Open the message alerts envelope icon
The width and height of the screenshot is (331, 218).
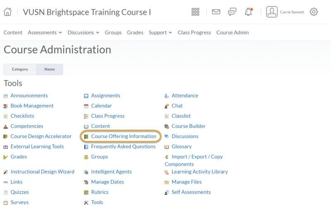(x=216, y=12)
